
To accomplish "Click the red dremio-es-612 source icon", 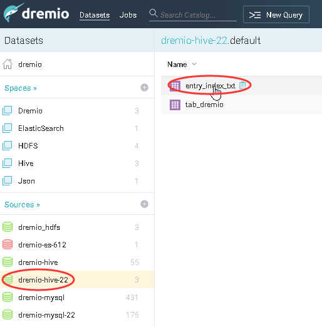I will pyautogui.click(x=8, y=244).
